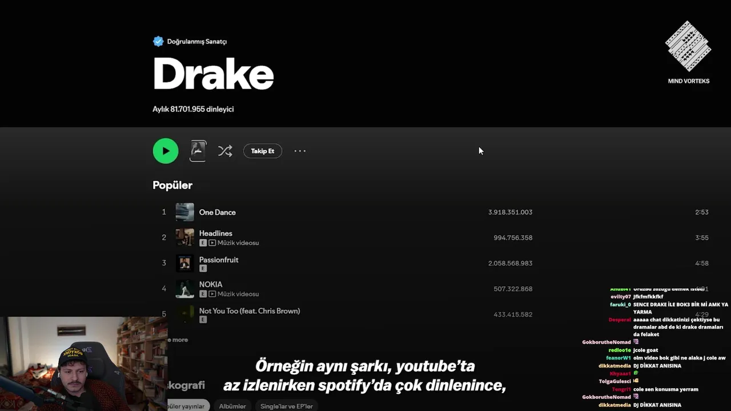Open the three-dot more options menu
Screen dimensions: 731x411
click(300, 151)
